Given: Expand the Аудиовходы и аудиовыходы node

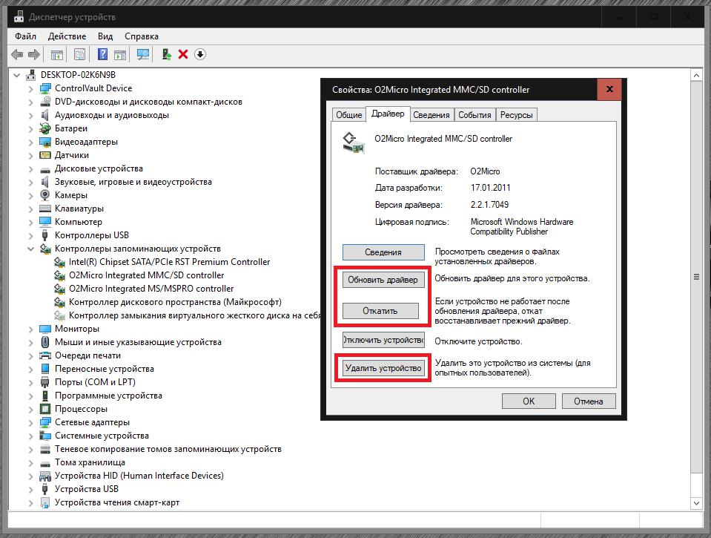Looking at the screenshot, I should 31,115.
